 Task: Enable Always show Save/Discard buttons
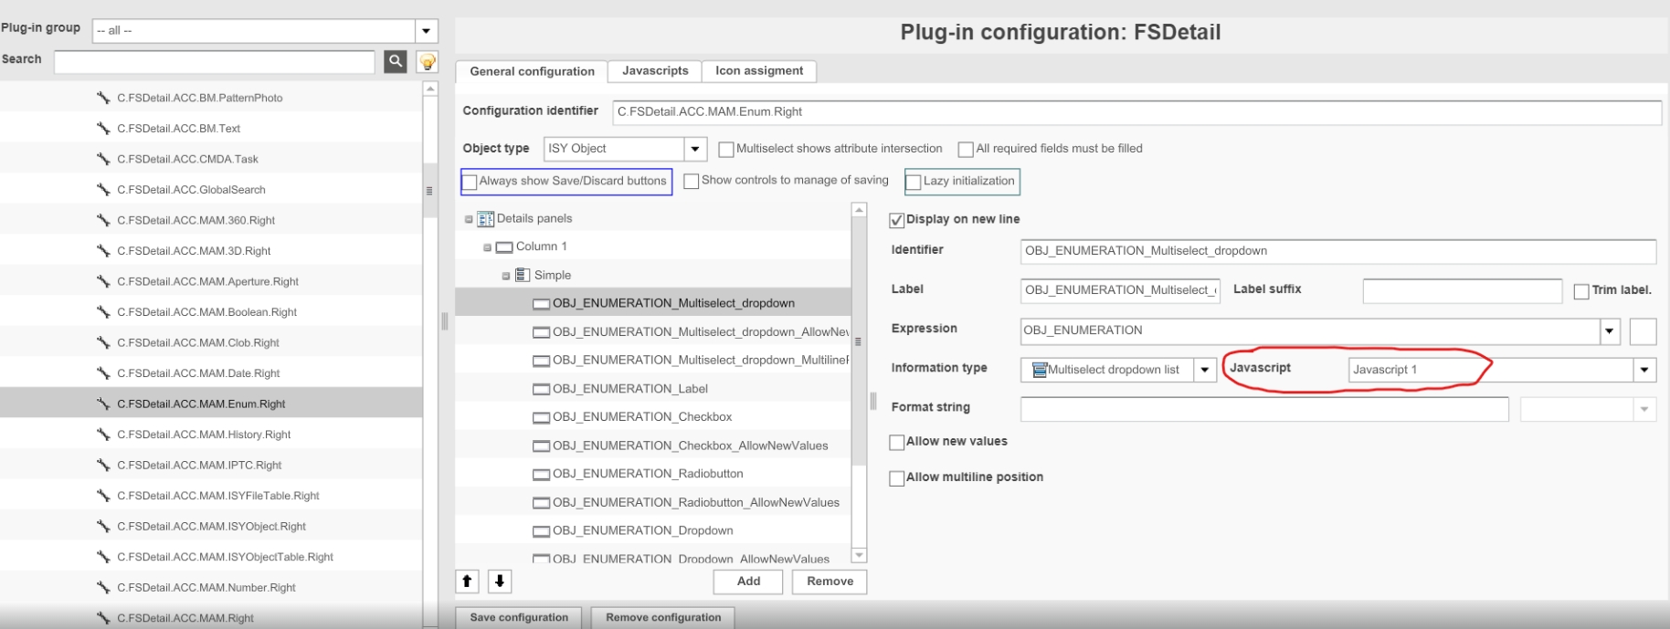pos(470,182)
